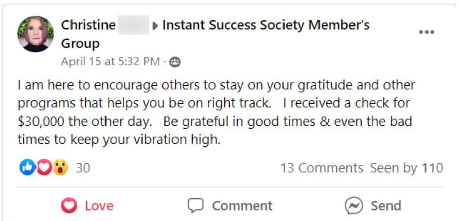Click the poster's profile picture
The height and width of the screenshot is (221, 460).
(x=36, y=34)
